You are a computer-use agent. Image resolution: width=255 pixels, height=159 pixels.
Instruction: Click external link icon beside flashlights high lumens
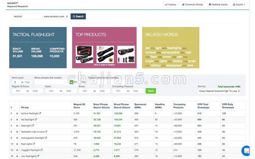point(47,132)
